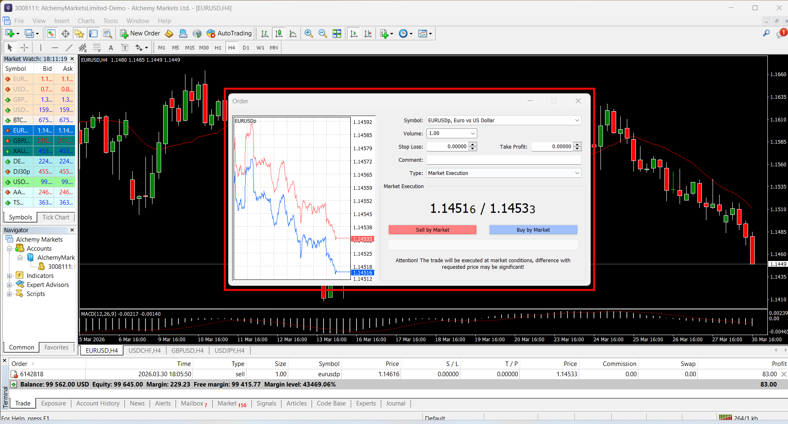This screenshot has height=424, width=788.
Task: Switch to the USDCHF,H4 chart tab
Action: click(x=145, y=351)
